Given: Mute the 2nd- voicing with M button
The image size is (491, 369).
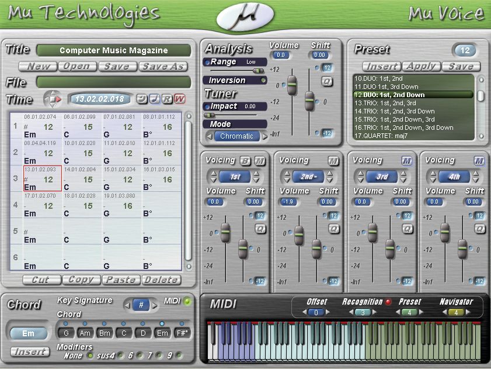Looking at the screenshot, I should [333, 161].
